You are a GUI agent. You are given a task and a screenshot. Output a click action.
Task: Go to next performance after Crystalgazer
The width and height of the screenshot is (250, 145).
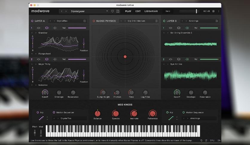(x=66, y=11)
